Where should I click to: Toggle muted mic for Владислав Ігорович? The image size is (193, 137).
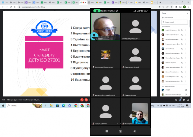pyautogui.click(x=182, y=44)
